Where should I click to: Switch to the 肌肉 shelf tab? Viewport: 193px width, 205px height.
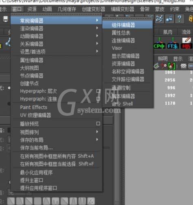pos(168,32)
